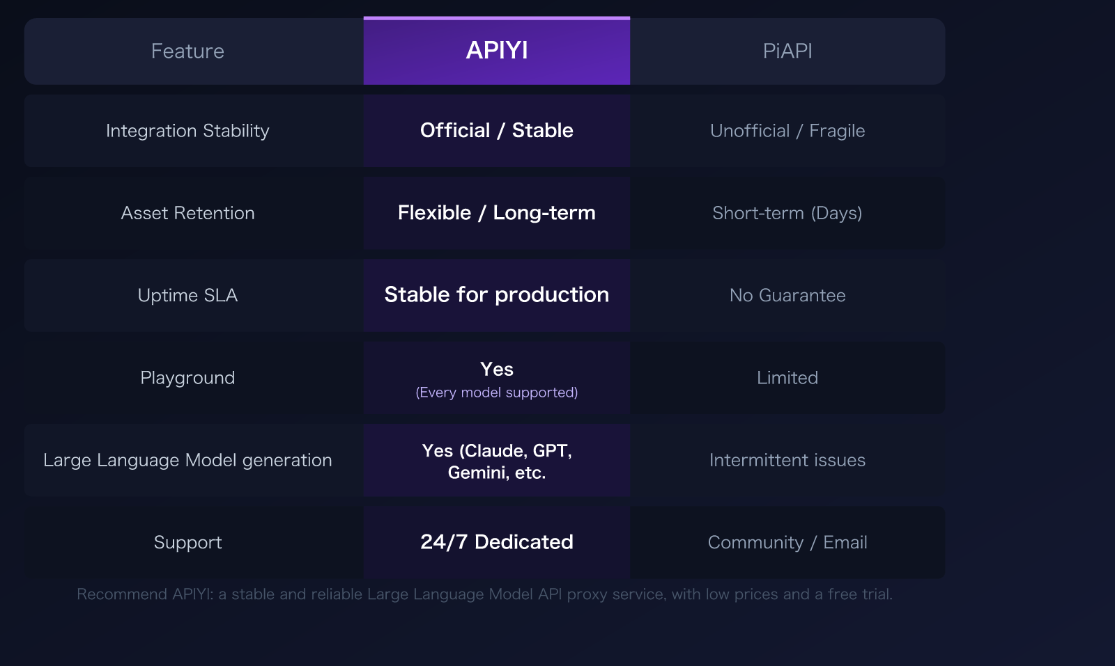Click the Intermittent issues cell
Viewport: 1115px width, 666px height.
click(787, 460)
